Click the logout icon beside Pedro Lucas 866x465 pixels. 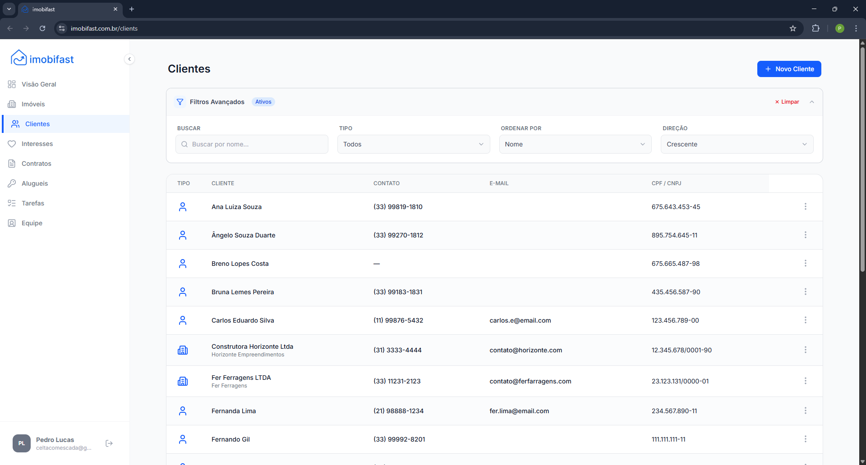[x=109, y=443]
